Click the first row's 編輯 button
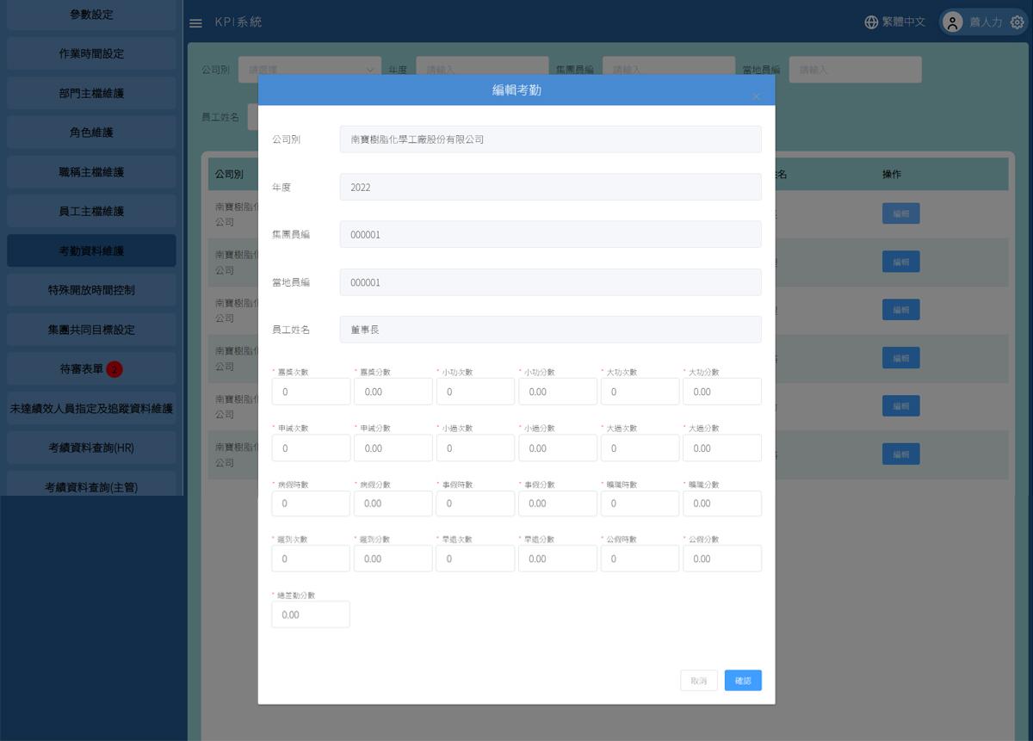 [900, 213]
